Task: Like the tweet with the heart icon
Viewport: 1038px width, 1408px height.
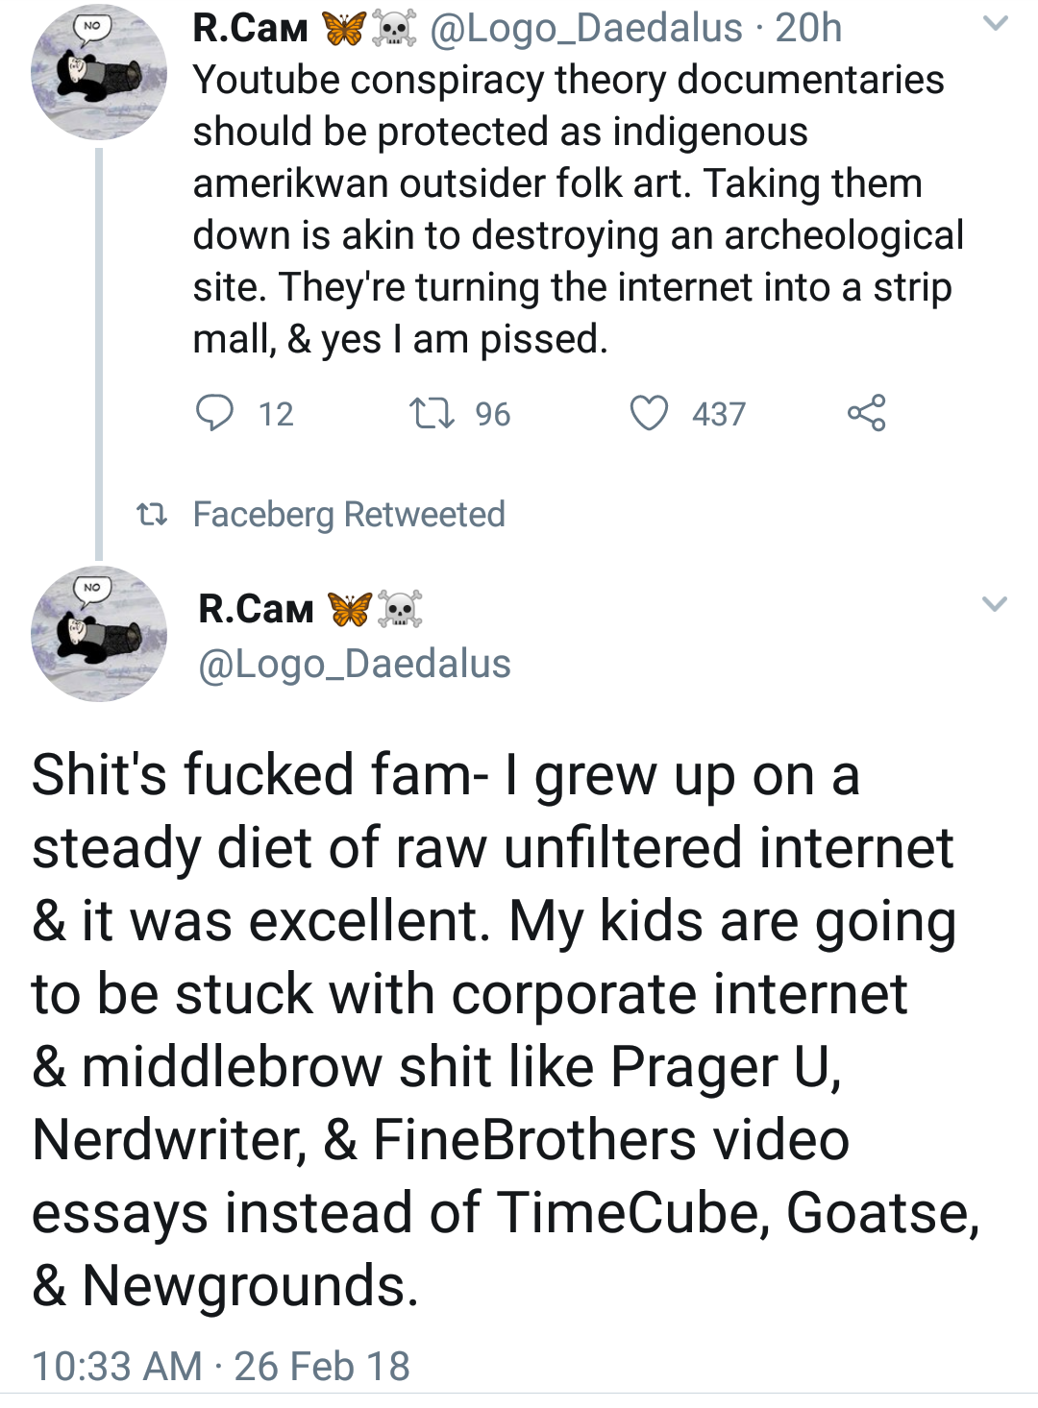Action: [x=649, y=413]
